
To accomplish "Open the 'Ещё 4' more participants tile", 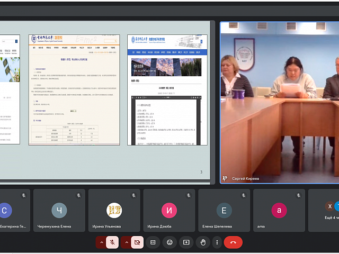I will click(324, 211).
